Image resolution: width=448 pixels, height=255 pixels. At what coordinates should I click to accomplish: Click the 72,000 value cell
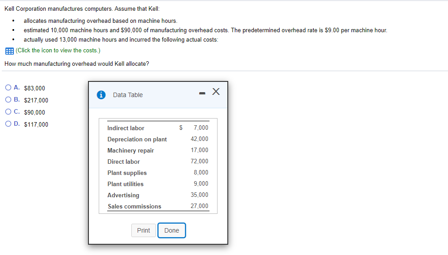[x=199, y=161]
